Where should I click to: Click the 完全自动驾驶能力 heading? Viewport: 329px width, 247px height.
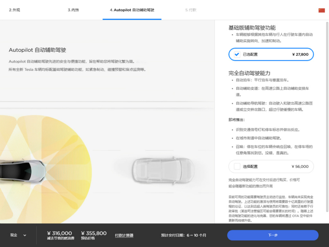[x=249, y=73]
